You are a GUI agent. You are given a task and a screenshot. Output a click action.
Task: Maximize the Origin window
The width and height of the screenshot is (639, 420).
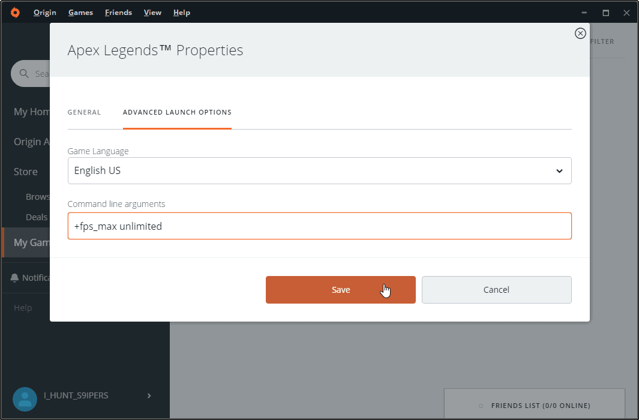pyautogui.click(x=606, y=13)
